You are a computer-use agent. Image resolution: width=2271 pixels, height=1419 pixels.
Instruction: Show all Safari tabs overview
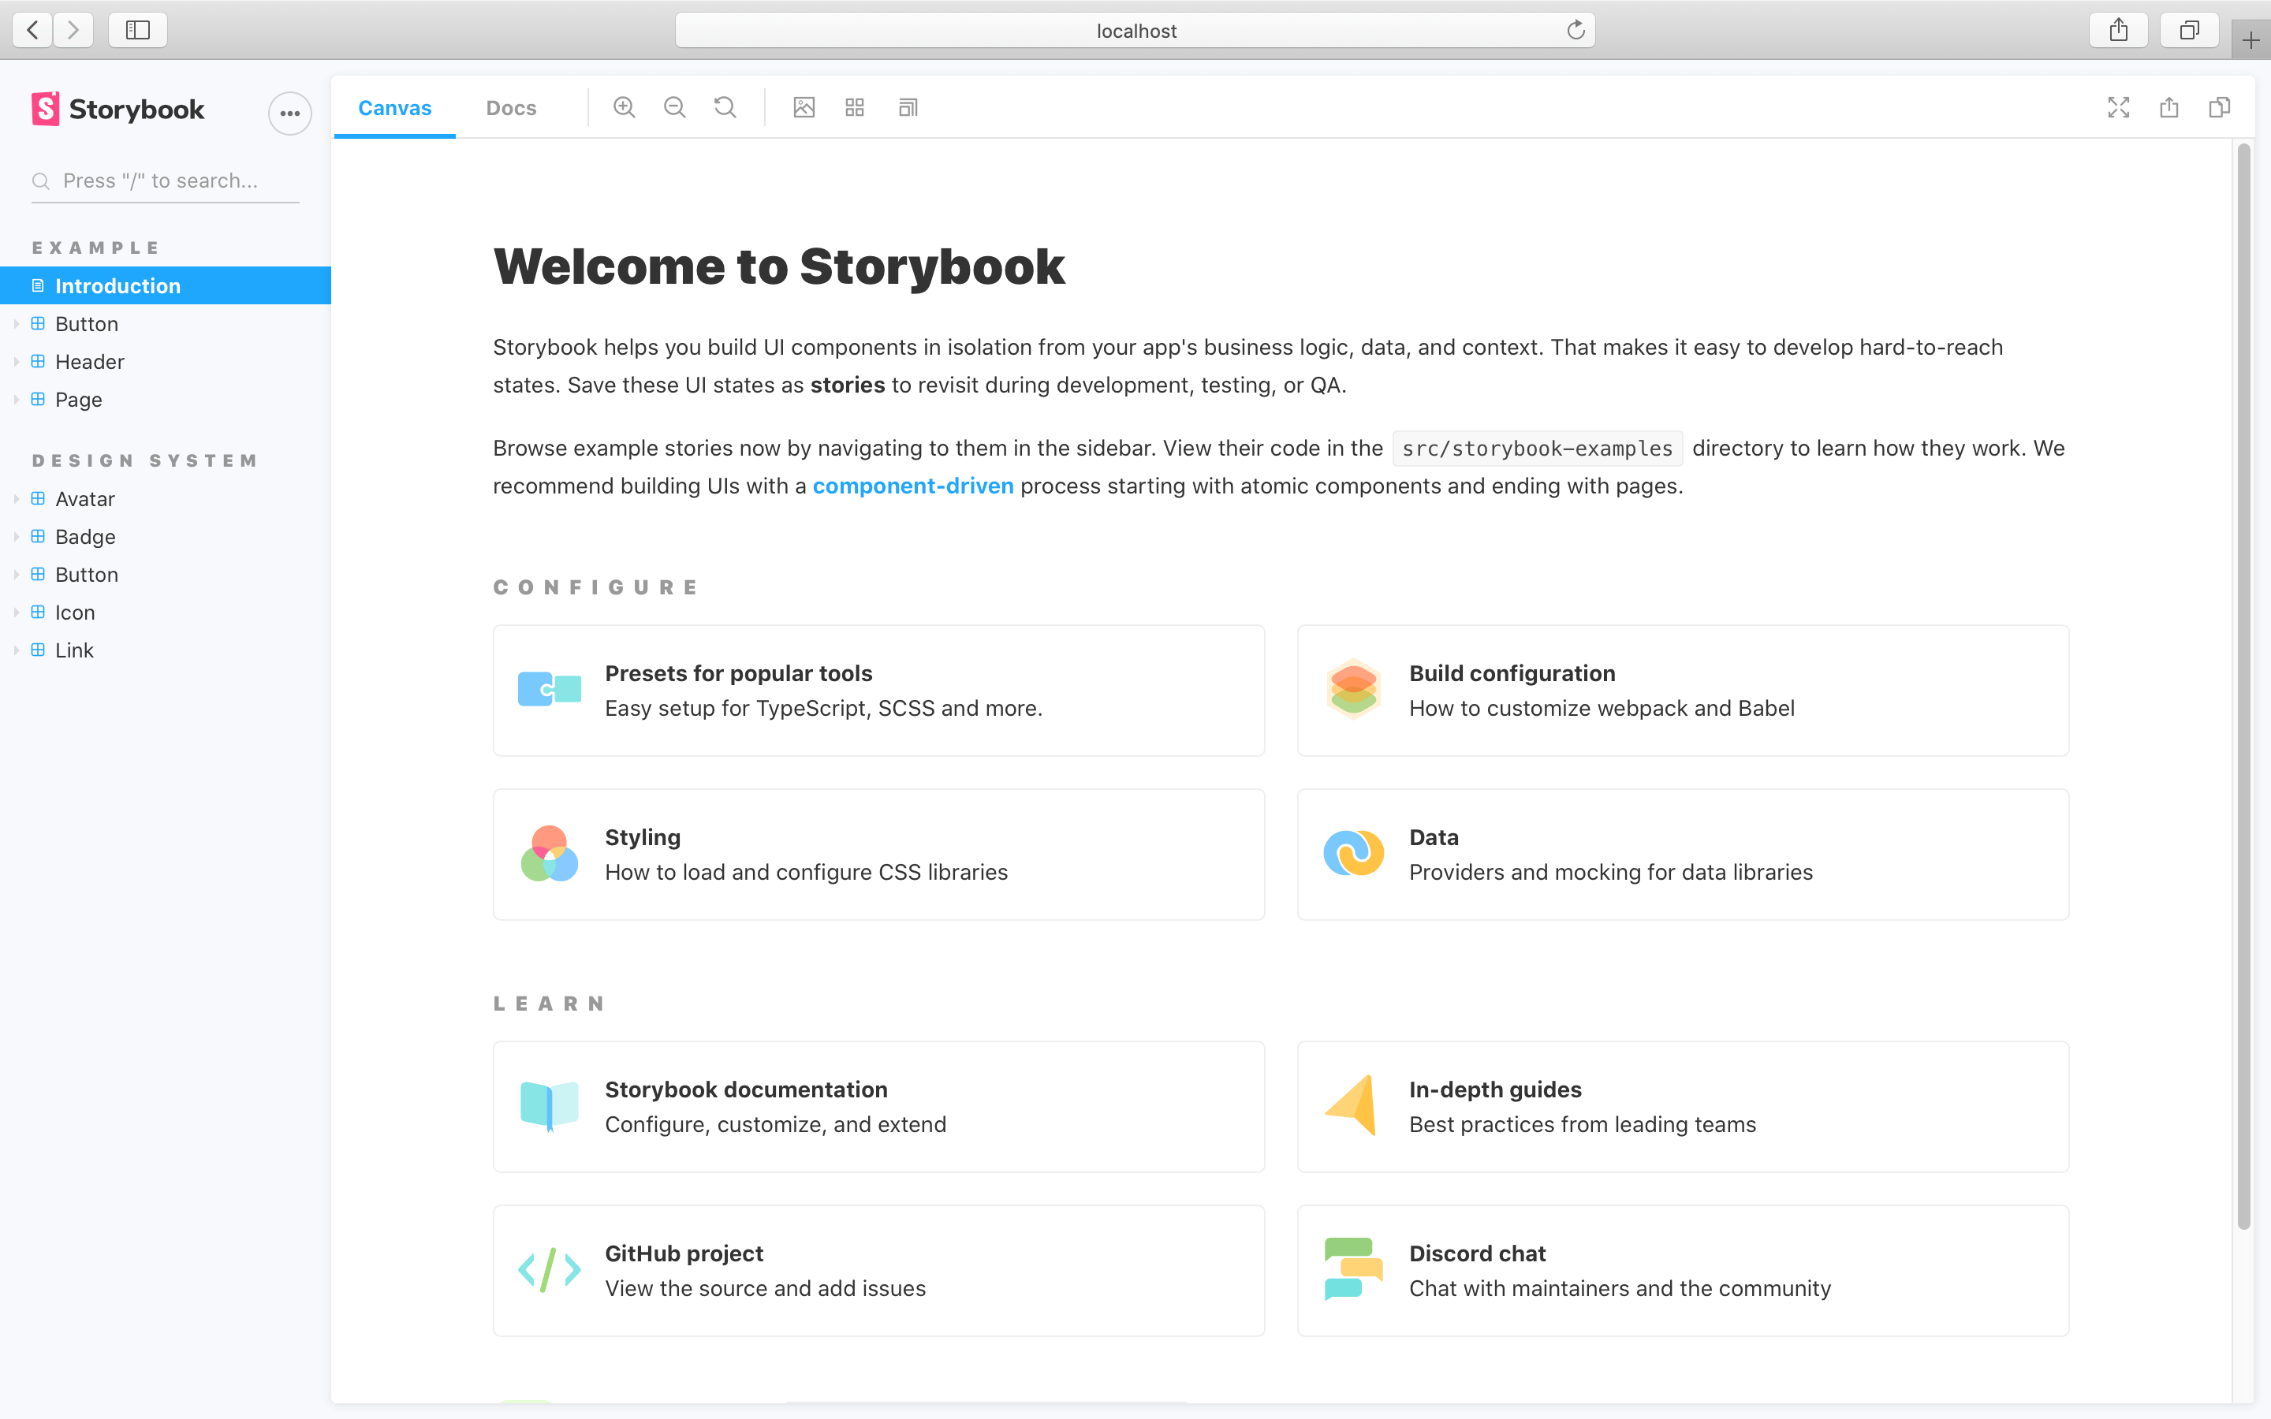coord(2188,30)
